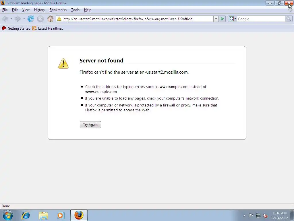The image size is (294, 221).
Task: Click the Action Center flag tray icon
Action: point(251,216)
